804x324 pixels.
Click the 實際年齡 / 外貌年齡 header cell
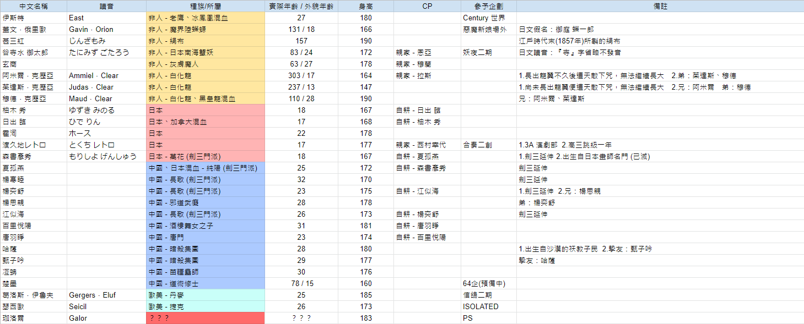pos(301,7)
